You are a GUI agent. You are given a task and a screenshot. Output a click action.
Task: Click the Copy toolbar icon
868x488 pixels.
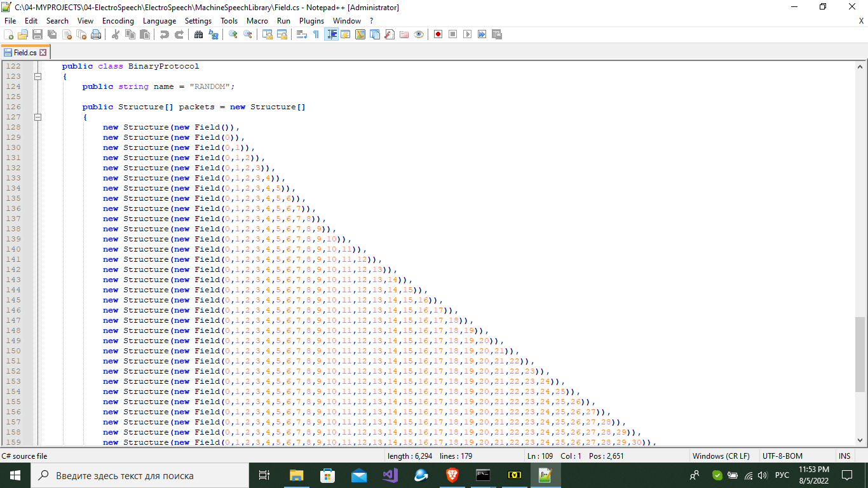pos(130,34)
